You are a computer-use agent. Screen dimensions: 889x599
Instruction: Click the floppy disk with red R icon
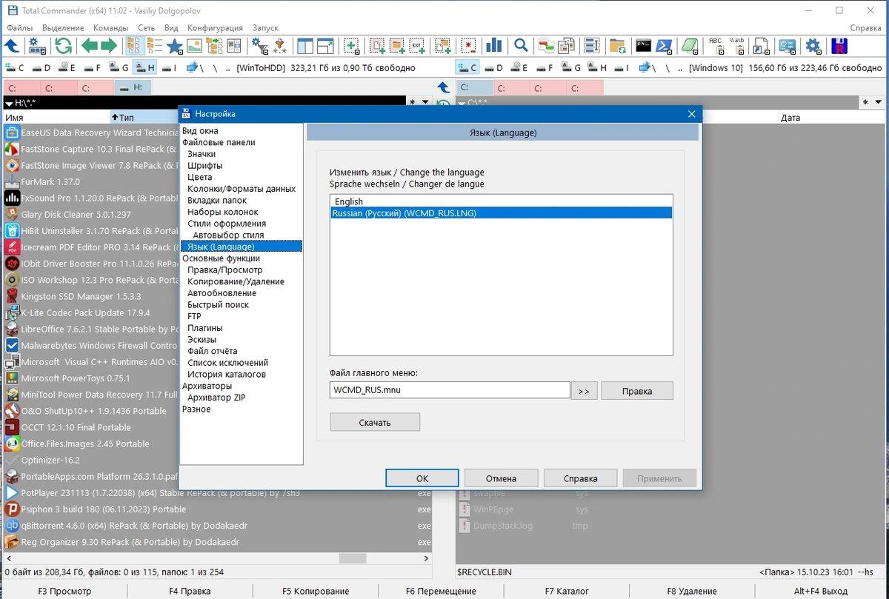[839, 46]
